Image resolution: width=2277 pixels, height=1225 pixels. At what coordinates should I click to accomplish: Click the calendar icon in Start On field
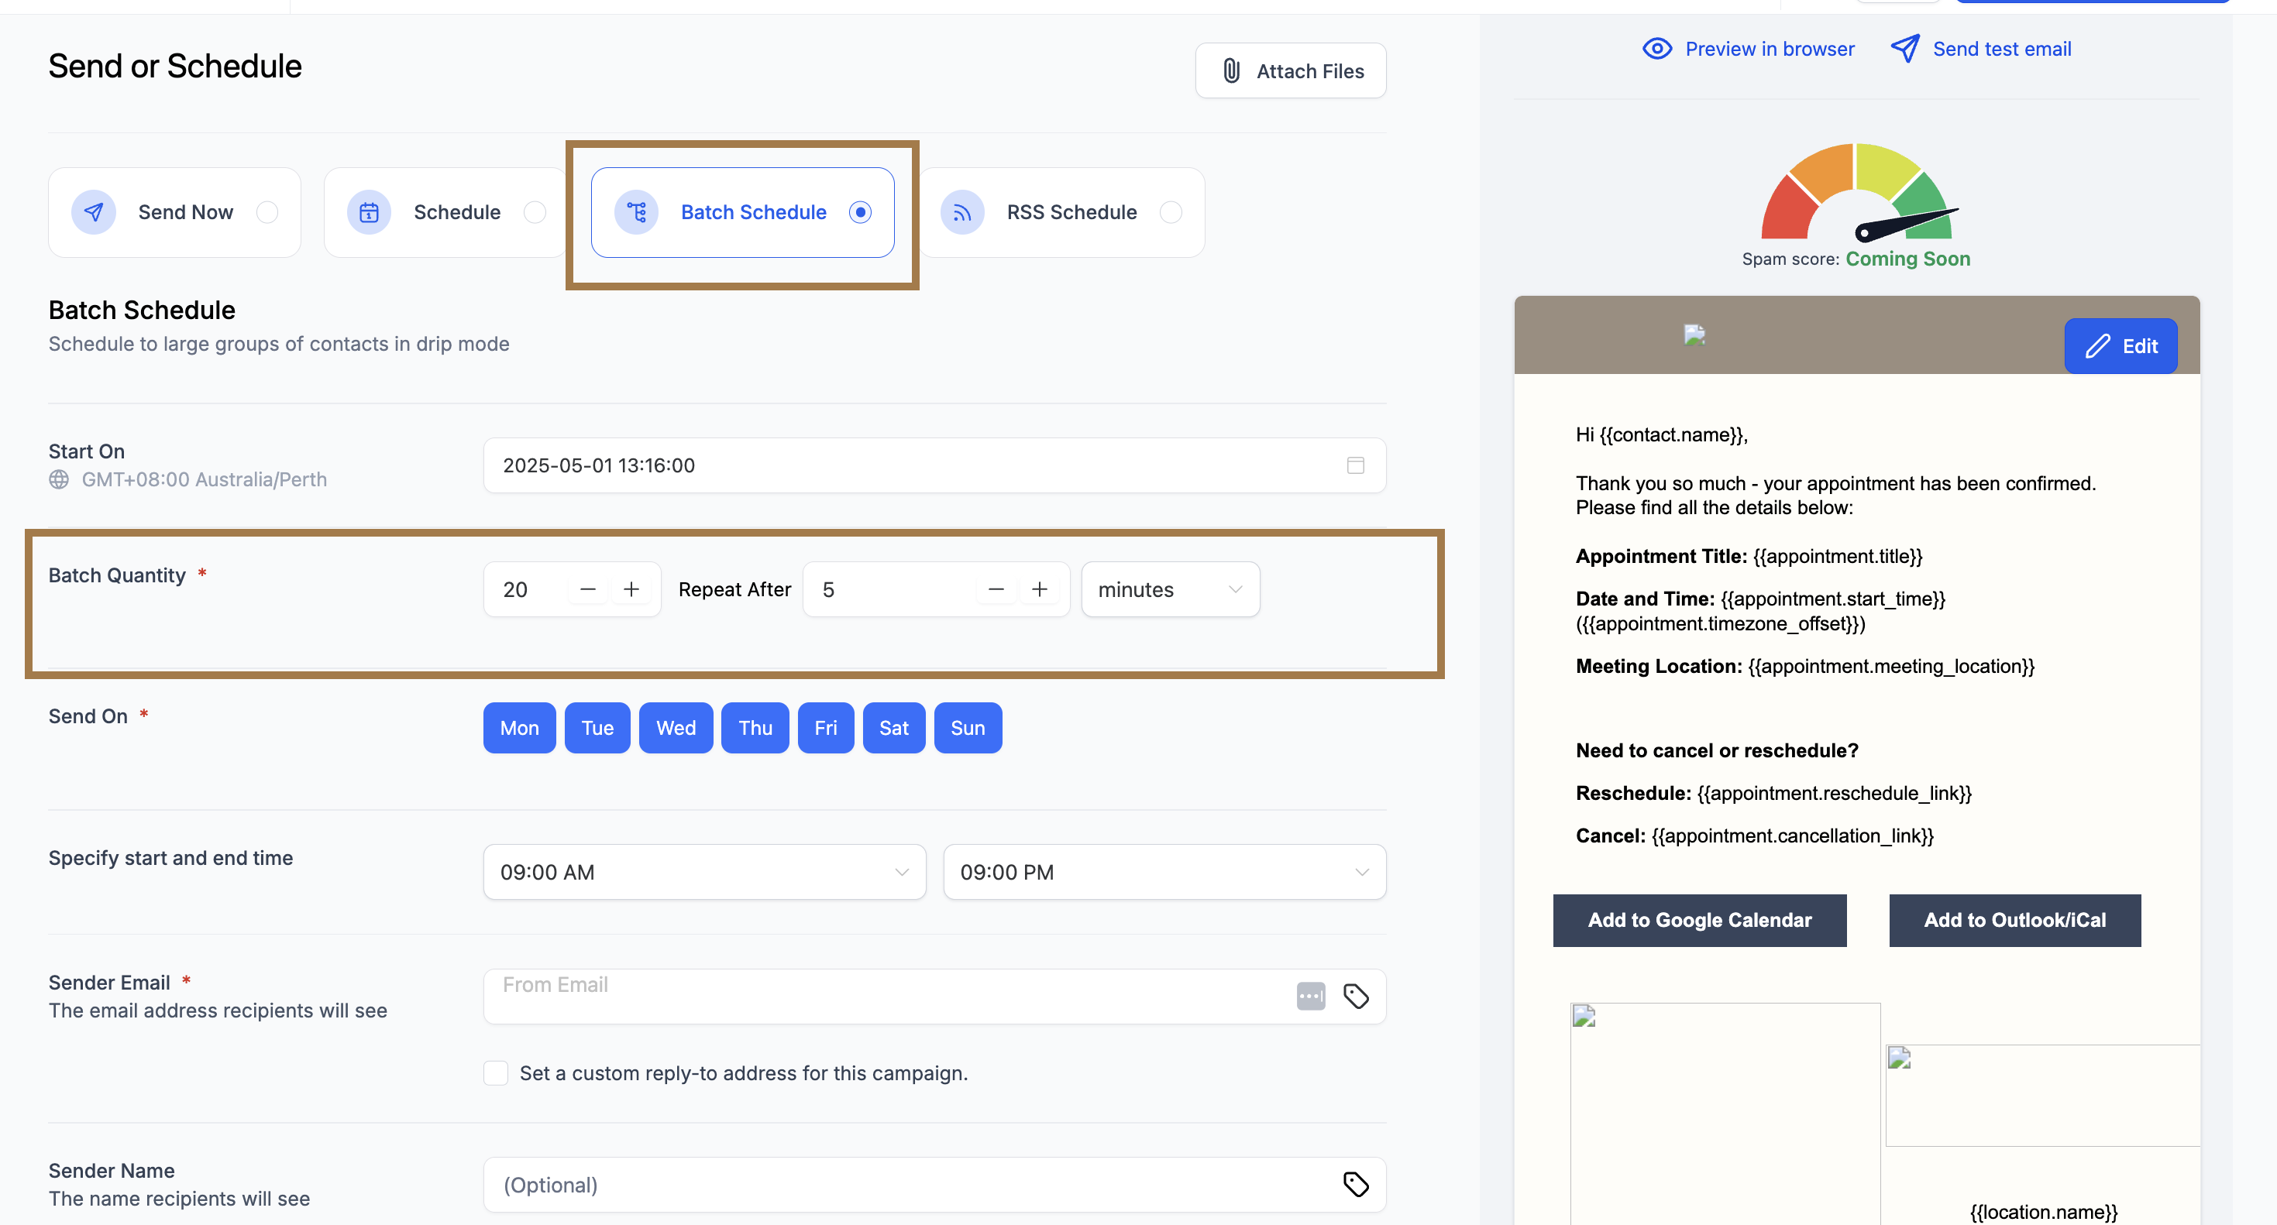(x=1355, y=465)
